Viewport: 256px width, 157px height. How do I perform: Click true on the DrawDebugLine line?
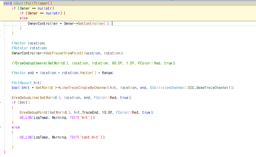point(124,98)
